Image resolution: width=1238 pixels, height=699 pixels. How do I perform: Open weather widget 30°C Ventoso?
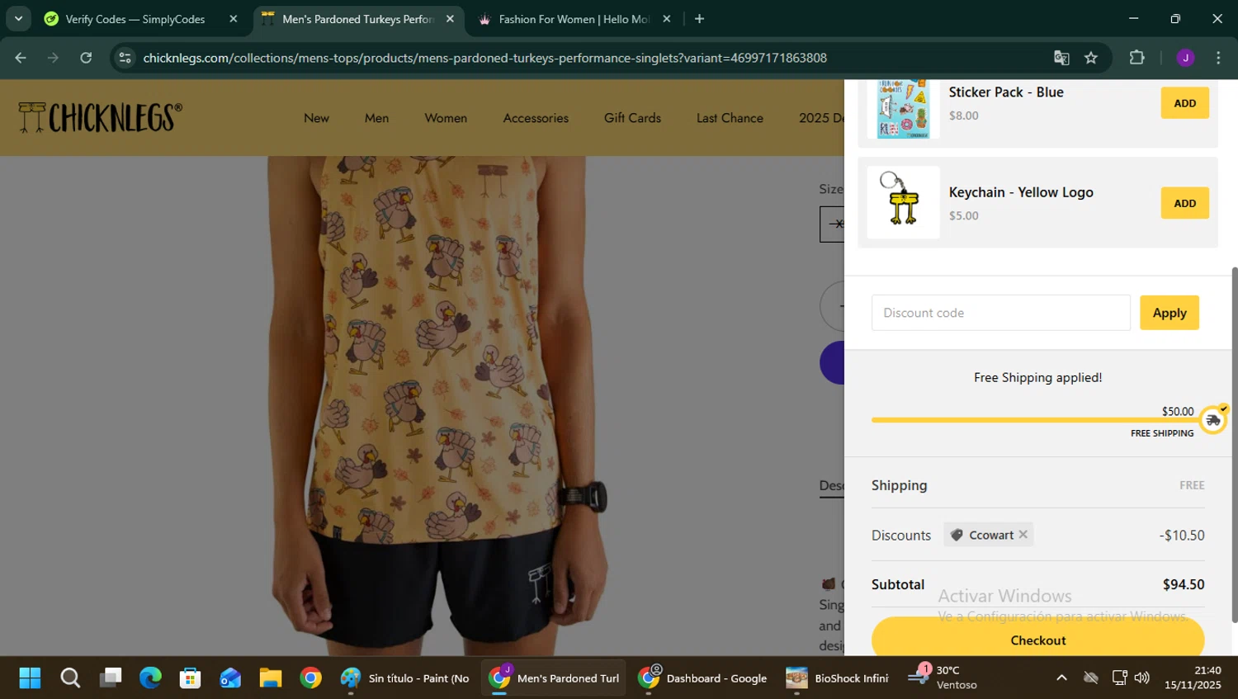[943, 678]
